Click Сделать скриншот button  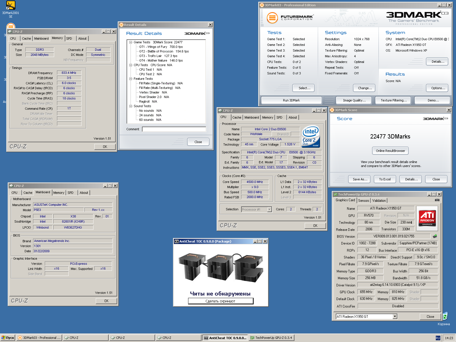[221, 301]
